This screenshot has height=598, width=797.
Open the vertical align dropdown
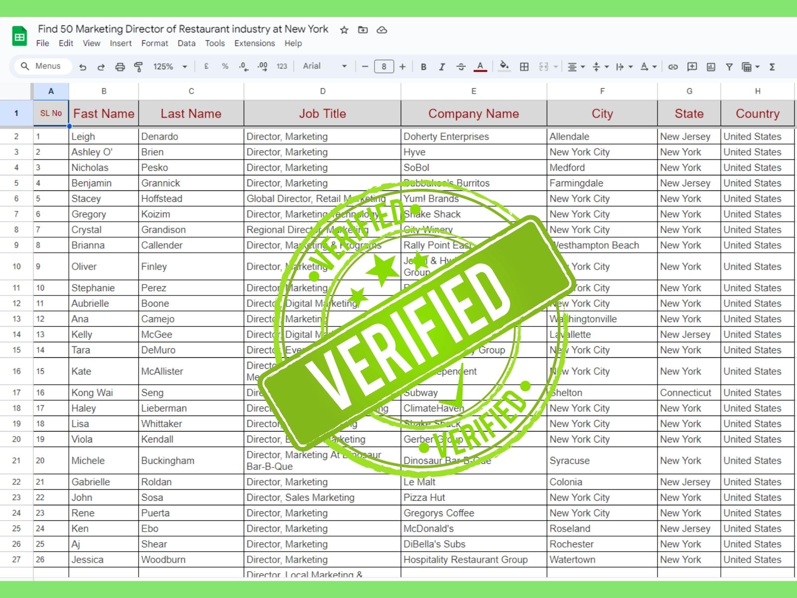coord(600,67)
